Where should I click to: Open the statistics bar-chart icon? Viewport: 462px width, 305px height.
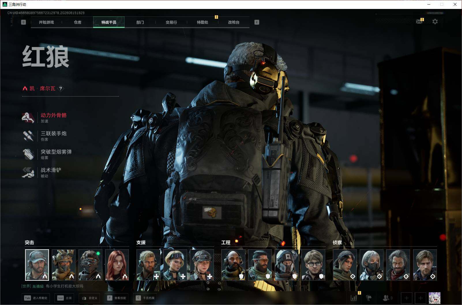pyautogui.click(x=354, y=298)
